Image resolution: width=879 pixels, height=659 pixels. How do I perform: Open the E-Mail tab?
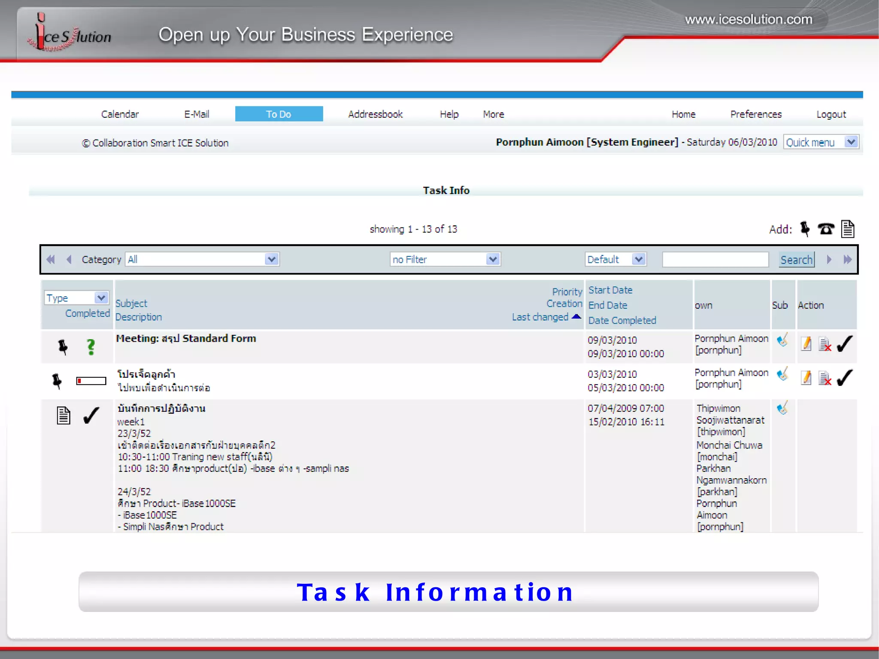[197, 114]
